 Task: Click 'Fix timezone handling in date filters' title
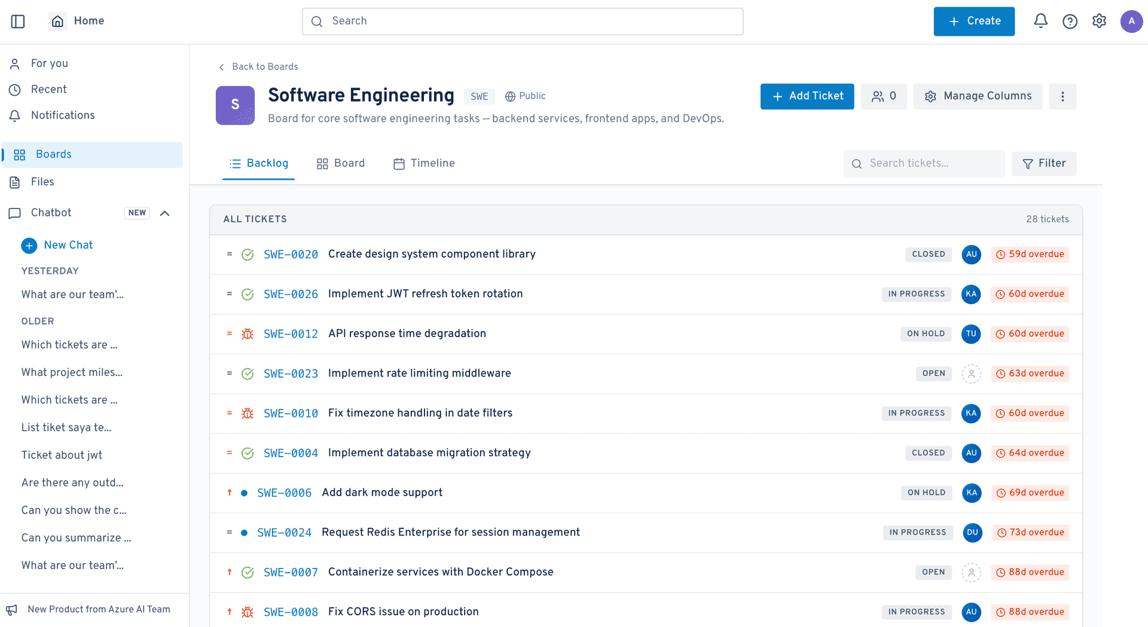tap(420, 413)
